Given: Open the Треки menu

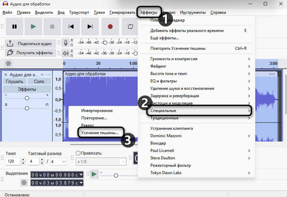Looking at the screenshot, I should pyautogui.click(x=99, y=12).
